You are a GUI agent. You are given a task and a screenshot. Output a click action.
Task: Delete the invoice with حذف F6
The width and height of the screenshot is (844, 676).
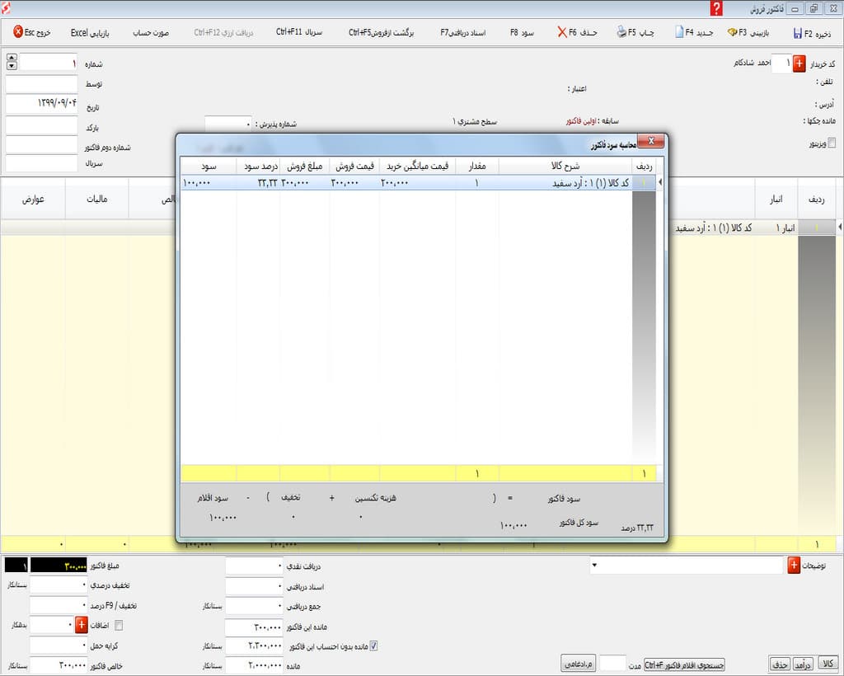pyautogui.click(x=562, y=33)
